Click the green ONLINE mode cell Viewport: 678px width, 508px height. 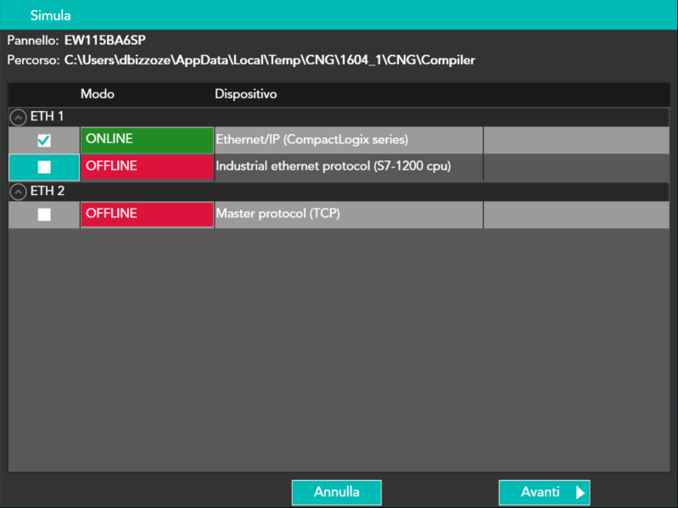[x=147, y=140]
